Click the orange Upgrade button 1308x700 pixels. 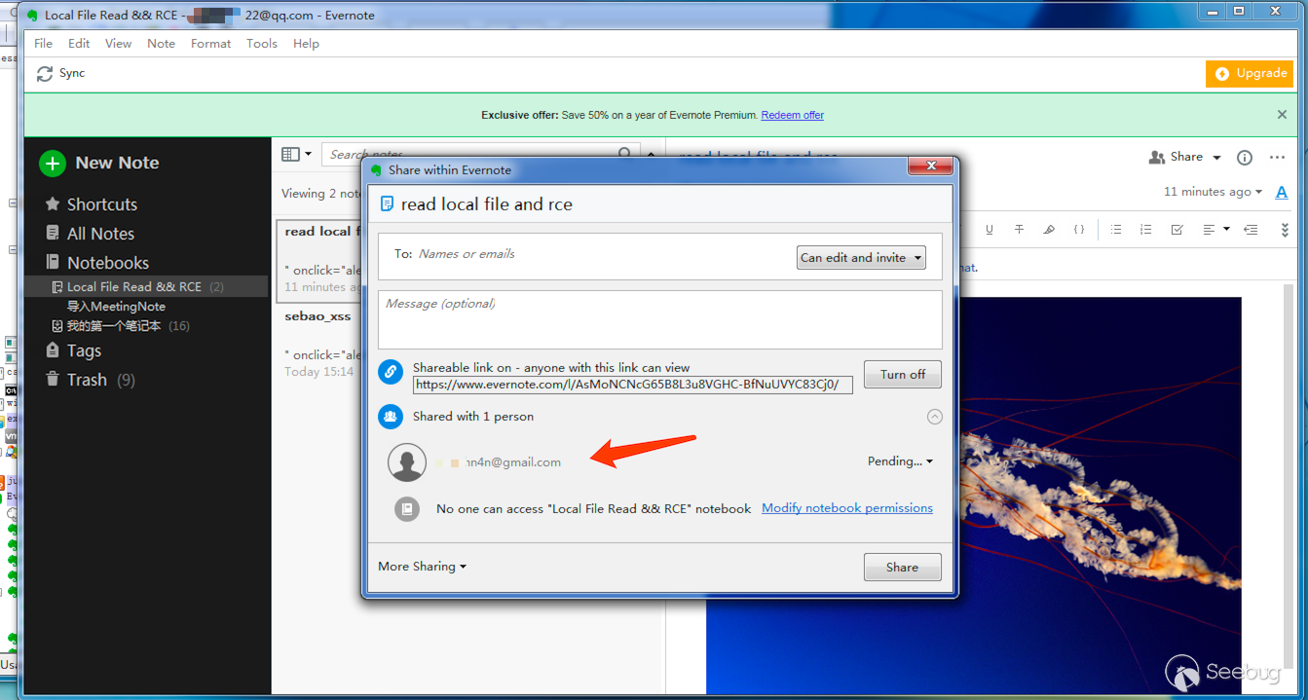[x=1250, y=73]
